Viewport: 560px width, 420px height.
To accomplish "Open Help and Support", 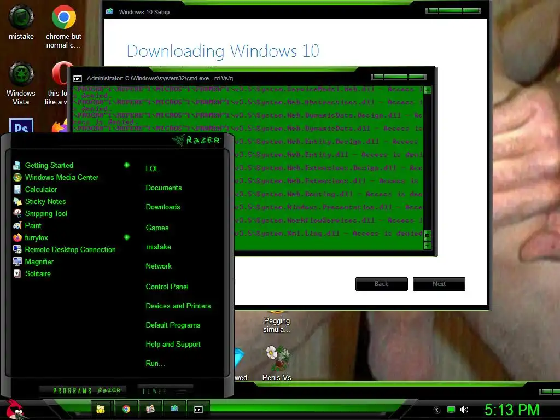I will tap(173, 345).
